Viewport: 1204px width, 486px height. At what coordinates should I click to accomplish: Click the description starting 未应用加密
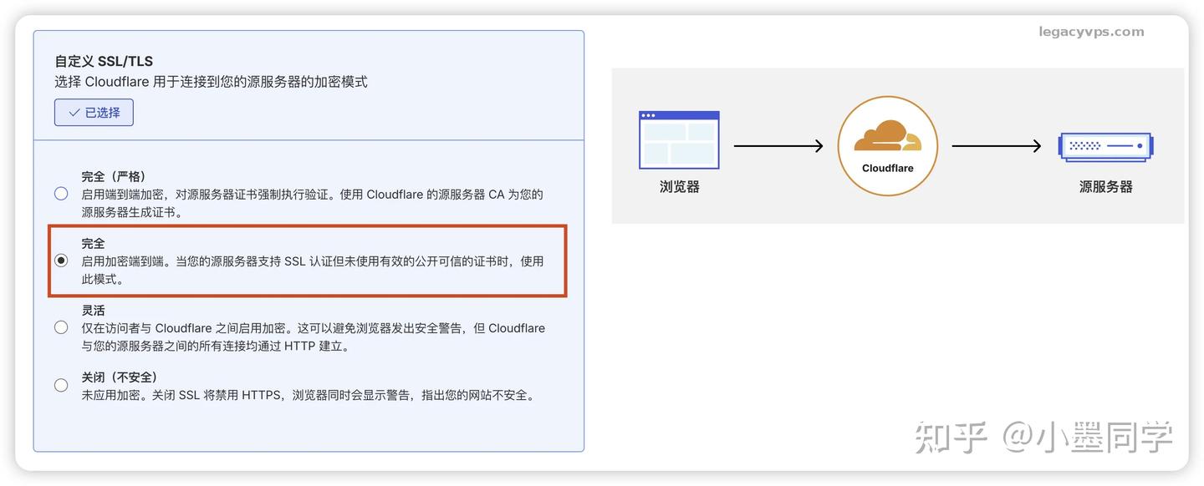pyautogui.click(x=308, y=395)
